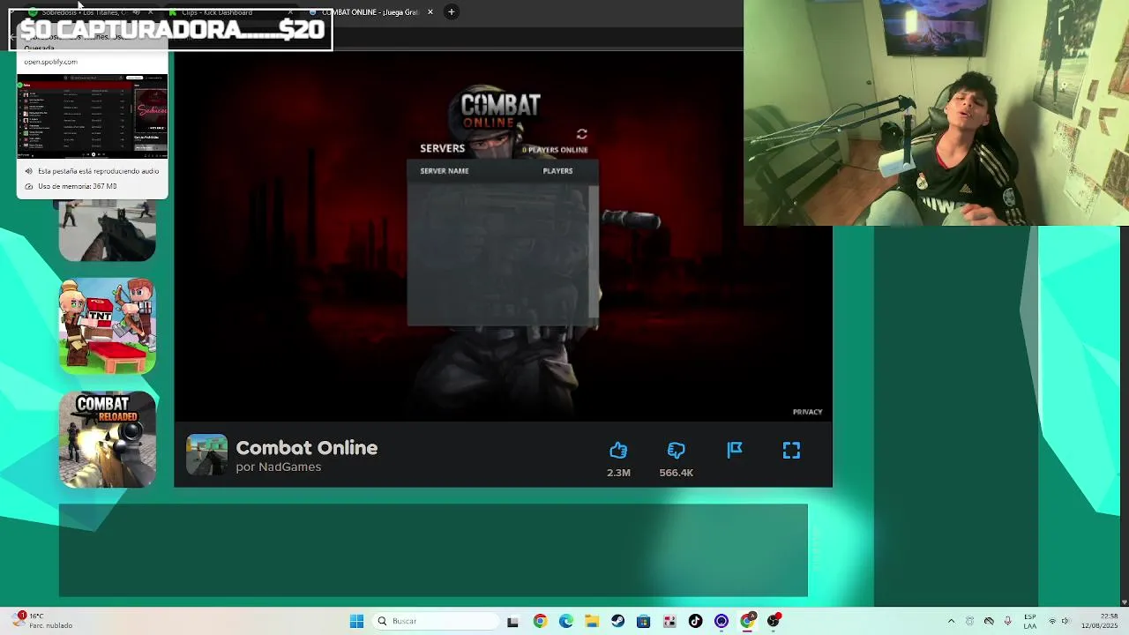Open the first-person shooter game thumbnail in sidebar

[108, 230]
